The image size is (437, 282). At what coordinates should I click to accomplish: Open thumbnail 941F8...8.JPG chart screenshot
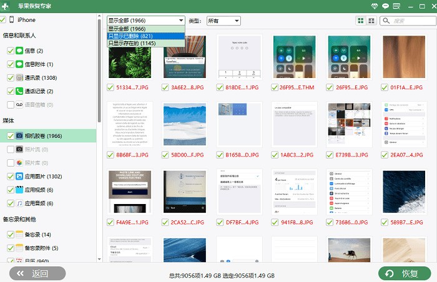(x=294, y=192)
